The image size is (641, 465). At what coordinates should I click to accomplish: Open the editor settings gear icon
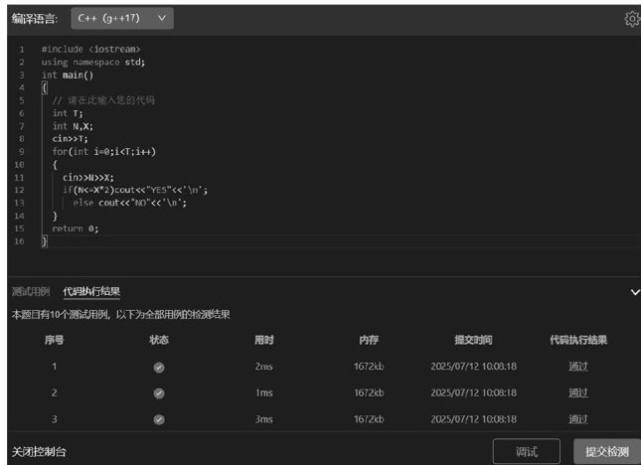631,19
